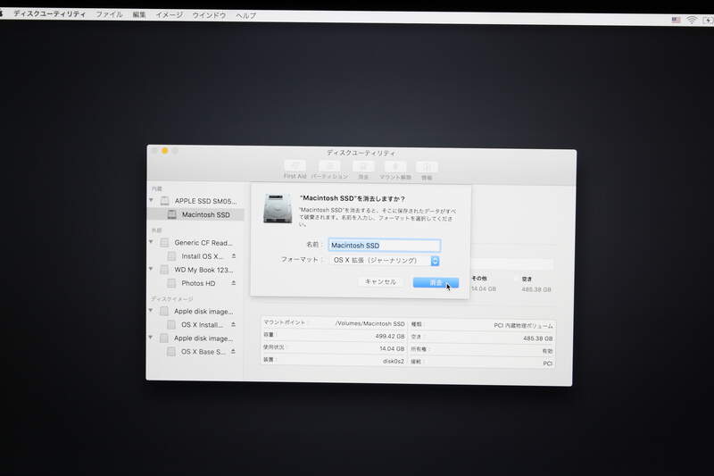Select Macintosh SSD in the sidebar
Screen dimensions: 714x476
[x=205, y=214]
